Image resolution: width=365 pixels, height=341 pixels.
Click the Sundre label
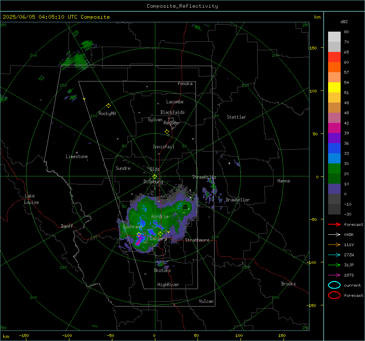coord(123,168)
